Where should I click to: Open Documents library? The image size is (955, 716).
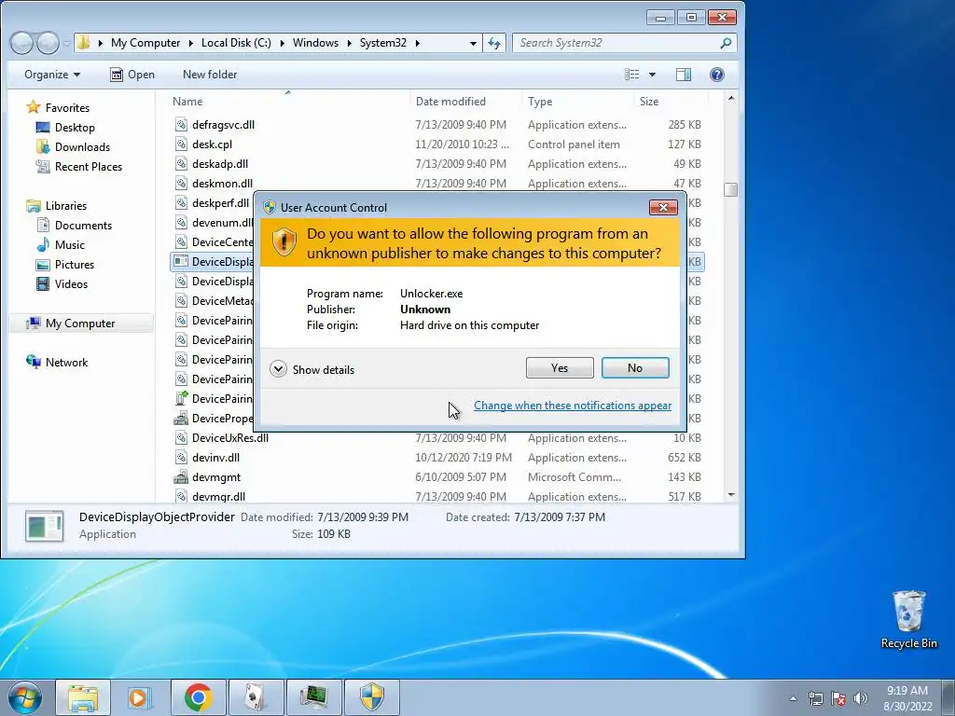[x=75, y=226]
